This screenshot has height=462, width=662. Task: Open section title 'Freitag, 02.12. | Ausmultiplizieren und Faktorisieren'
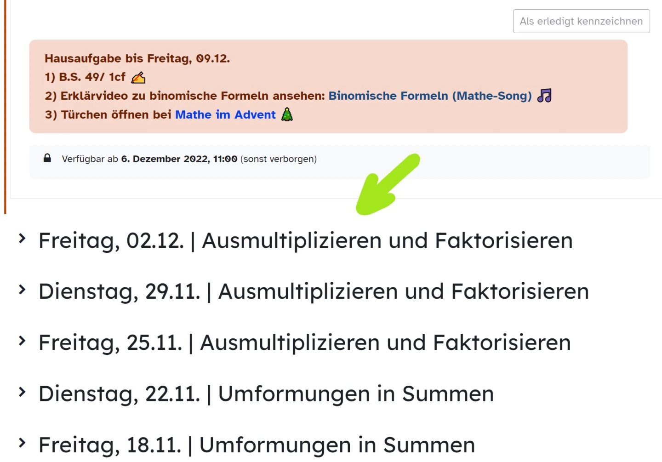(x=305, y=241)
